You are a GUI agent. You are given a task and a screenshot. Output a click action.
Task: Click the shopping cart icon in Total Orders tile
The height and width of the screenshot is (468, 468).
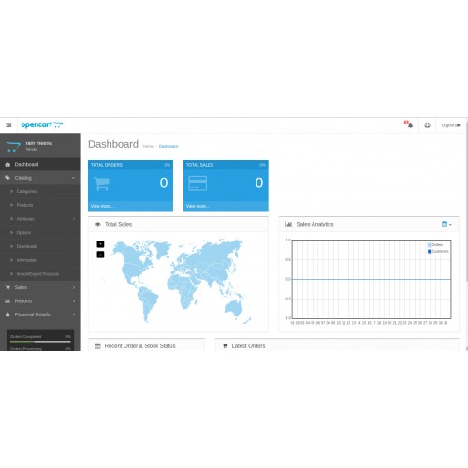pyautogui.click(x=102, y=183)
